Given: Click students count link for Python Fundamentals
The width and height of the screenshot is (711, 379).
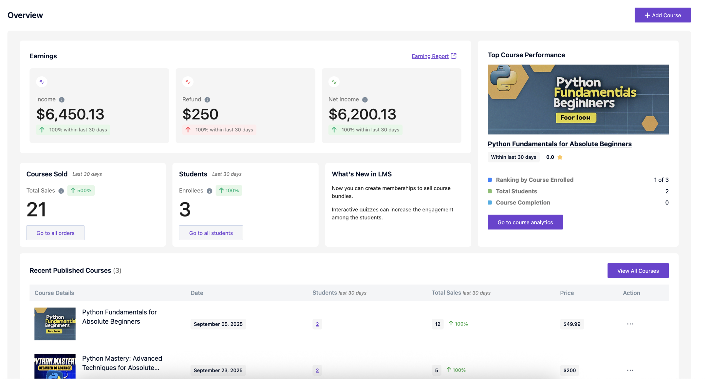Looking at the screenshot, I should pos(317,324).
